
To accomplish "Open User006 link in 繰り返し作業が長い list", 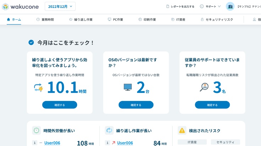I will (x=125, y=143).
